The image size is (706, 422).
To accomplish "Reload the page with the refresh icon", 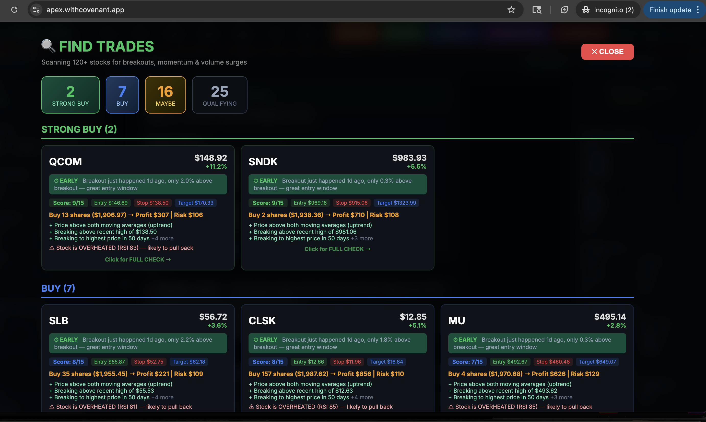I will [14, 10].
